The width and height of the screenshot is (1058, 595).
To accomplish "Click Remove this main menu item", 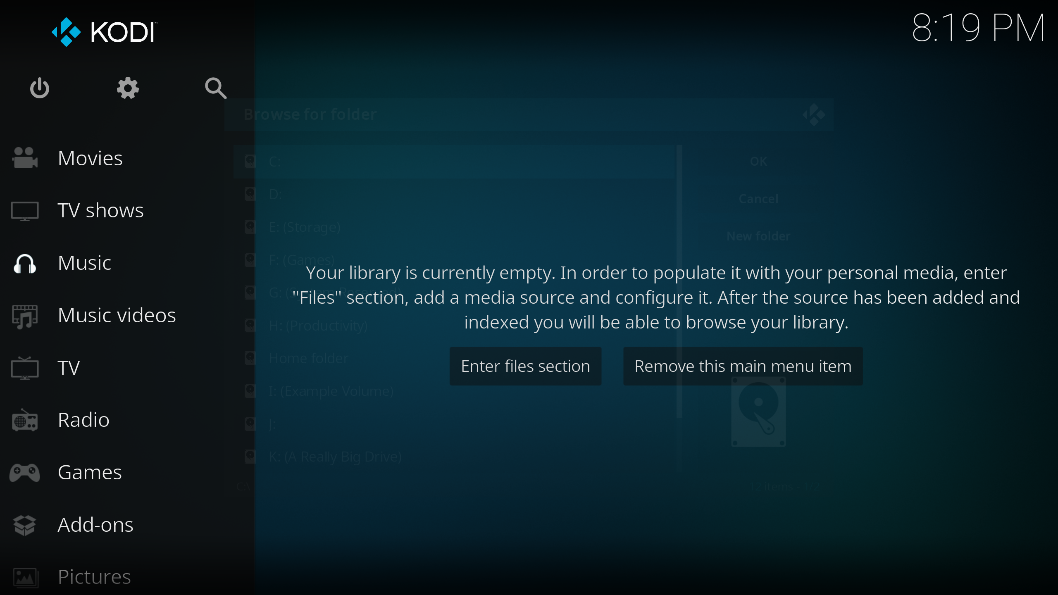I will pyautogui.click(x=743, y=366).
